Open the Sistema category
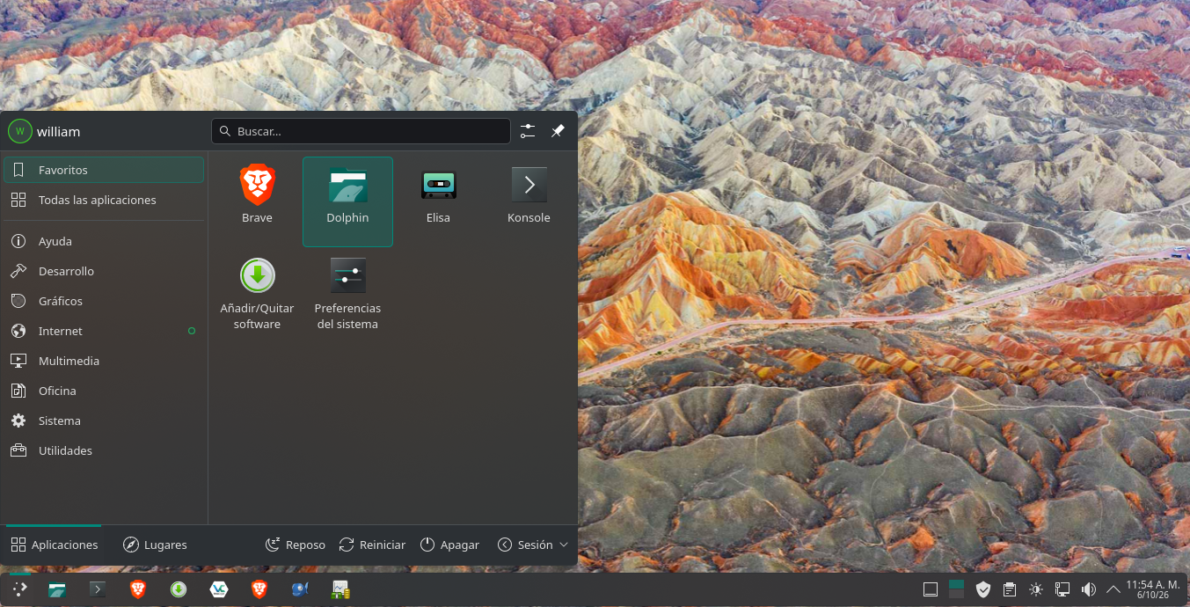1190x607 pixels. (104, 421)
